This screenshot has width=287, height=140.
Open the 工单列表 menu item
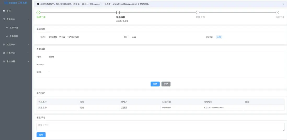click(16, 36)
